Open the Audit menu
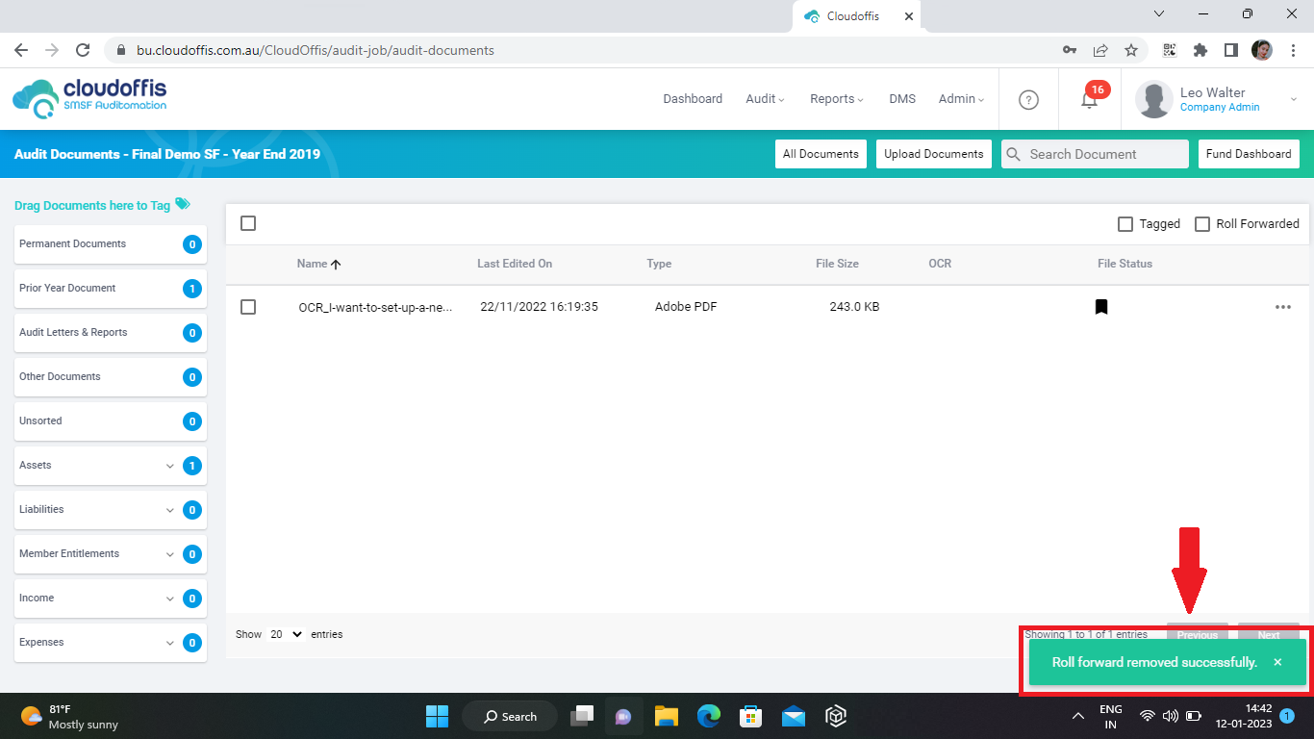 [765, 99]
